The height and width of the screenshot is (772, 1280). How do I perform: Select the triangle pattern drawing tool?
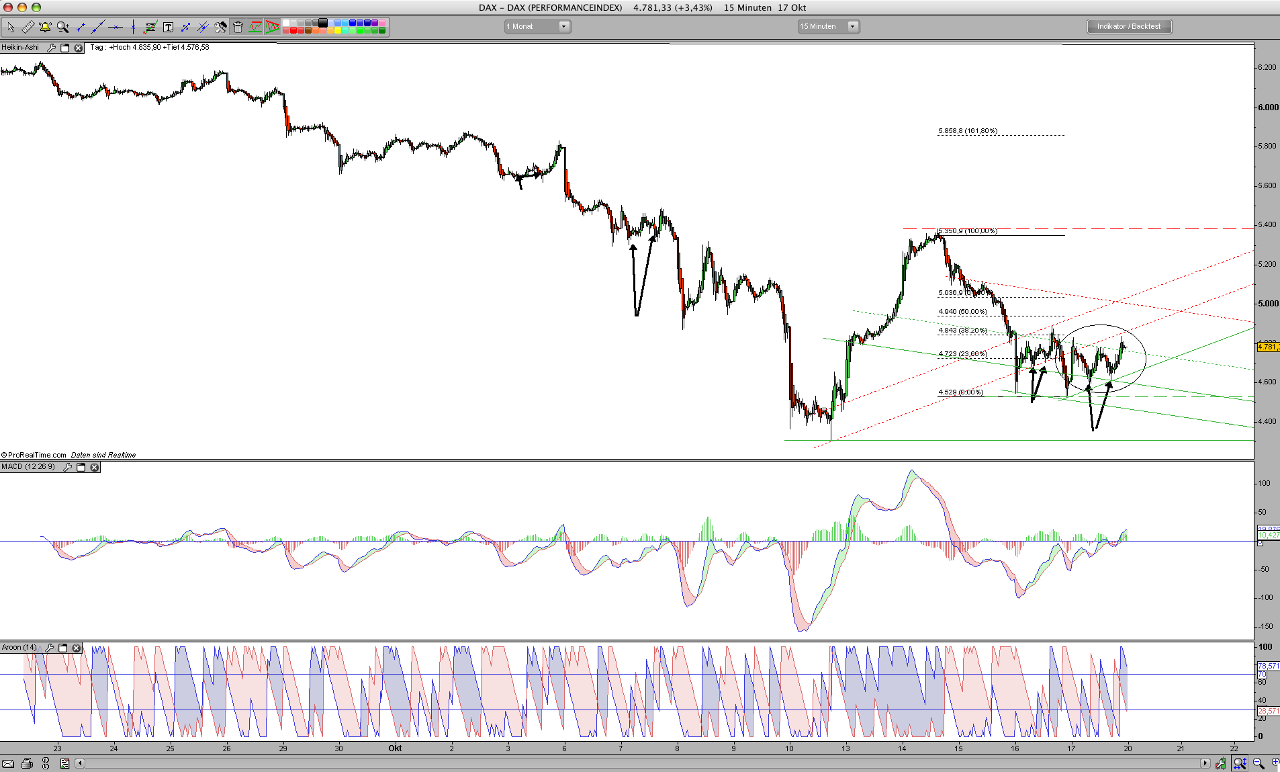coord(273,27)
